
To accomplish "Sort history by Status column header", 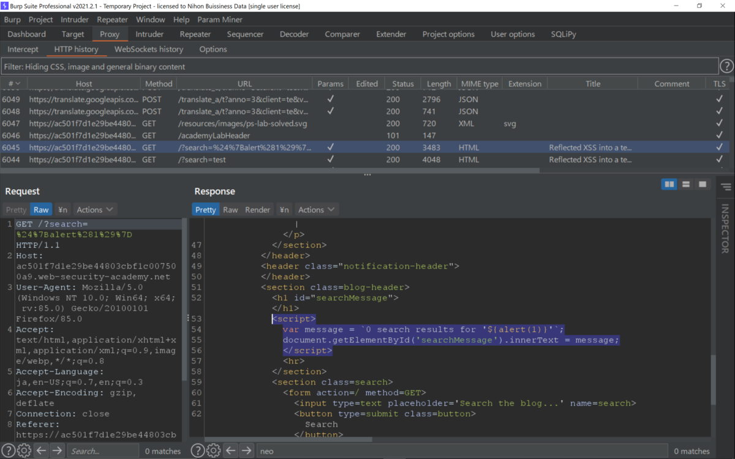I will pos(403,84).
